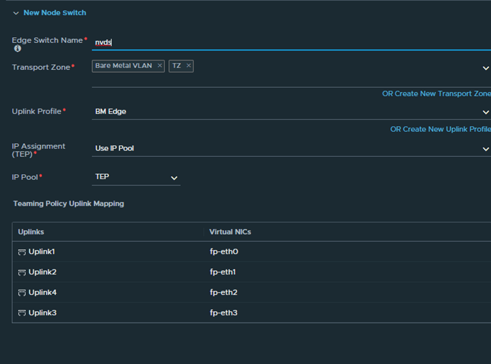This screenshot has height=364, width=491.
Task: Click OR Create New Uplink Profile link
Action: click(440, 129)
